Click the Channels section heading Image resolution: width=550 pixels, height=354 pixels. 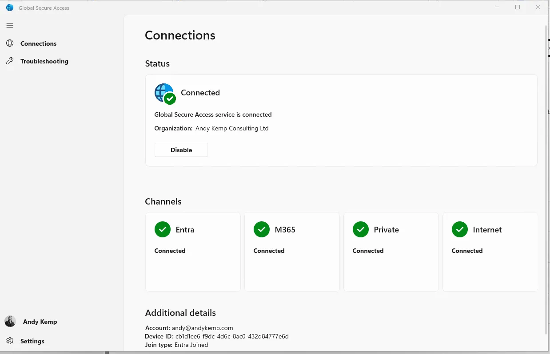163,201
